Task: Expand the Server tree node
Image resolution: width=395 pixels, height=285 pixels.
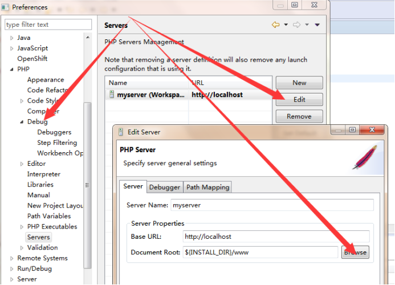Action: (11, 279)
